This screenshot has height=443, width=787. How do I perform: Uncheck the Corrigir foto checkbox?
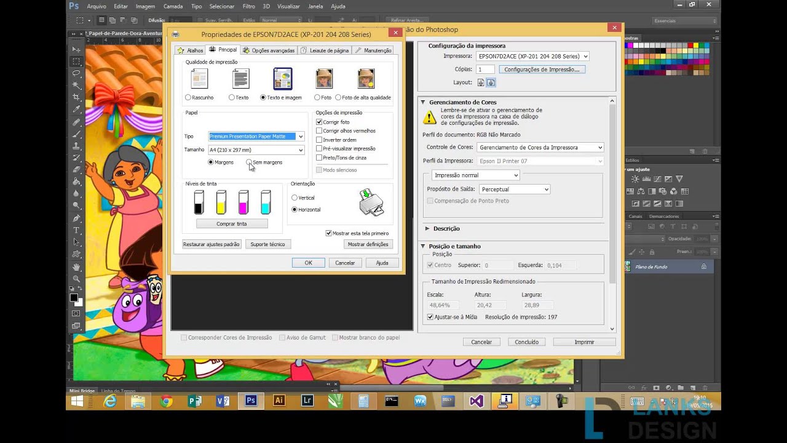(x=319, y=122)
